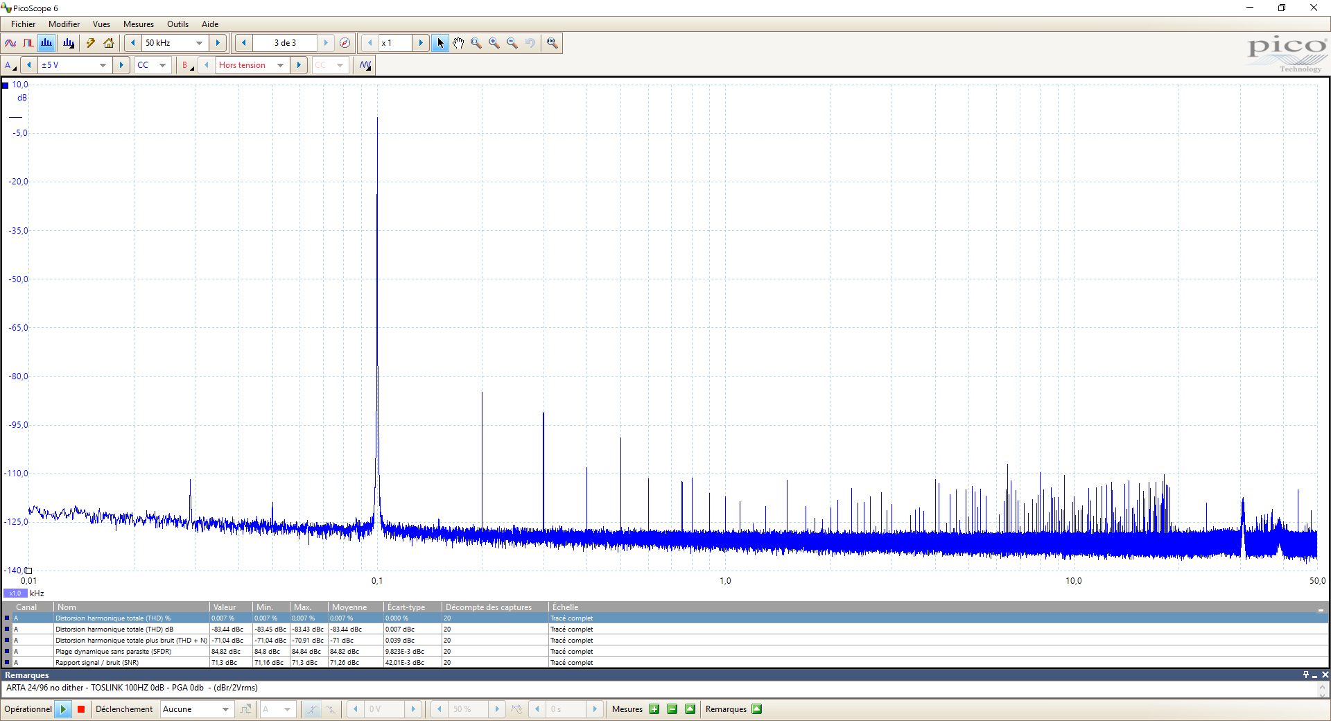The image size is (1331, 721).
Task: Increase channel B range with right arrow
Action: 299,65
